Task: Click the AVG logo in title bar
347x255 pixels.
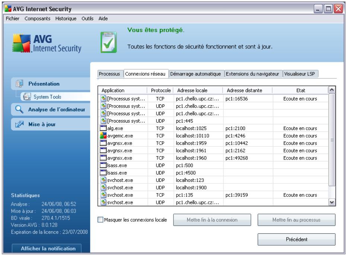Action: point(8,9)
